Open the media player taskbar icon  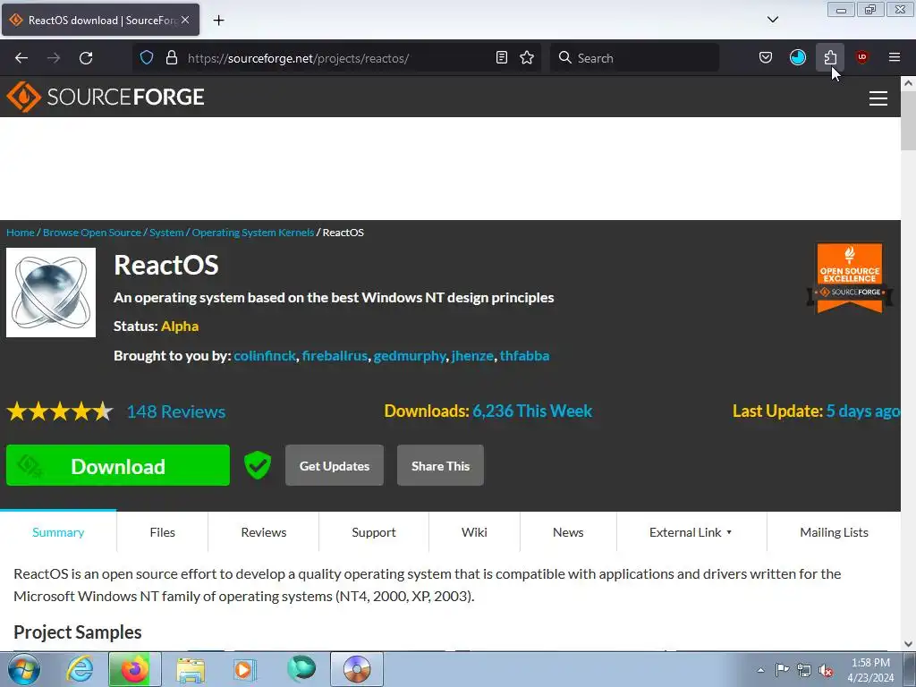[x=244, y=669]
